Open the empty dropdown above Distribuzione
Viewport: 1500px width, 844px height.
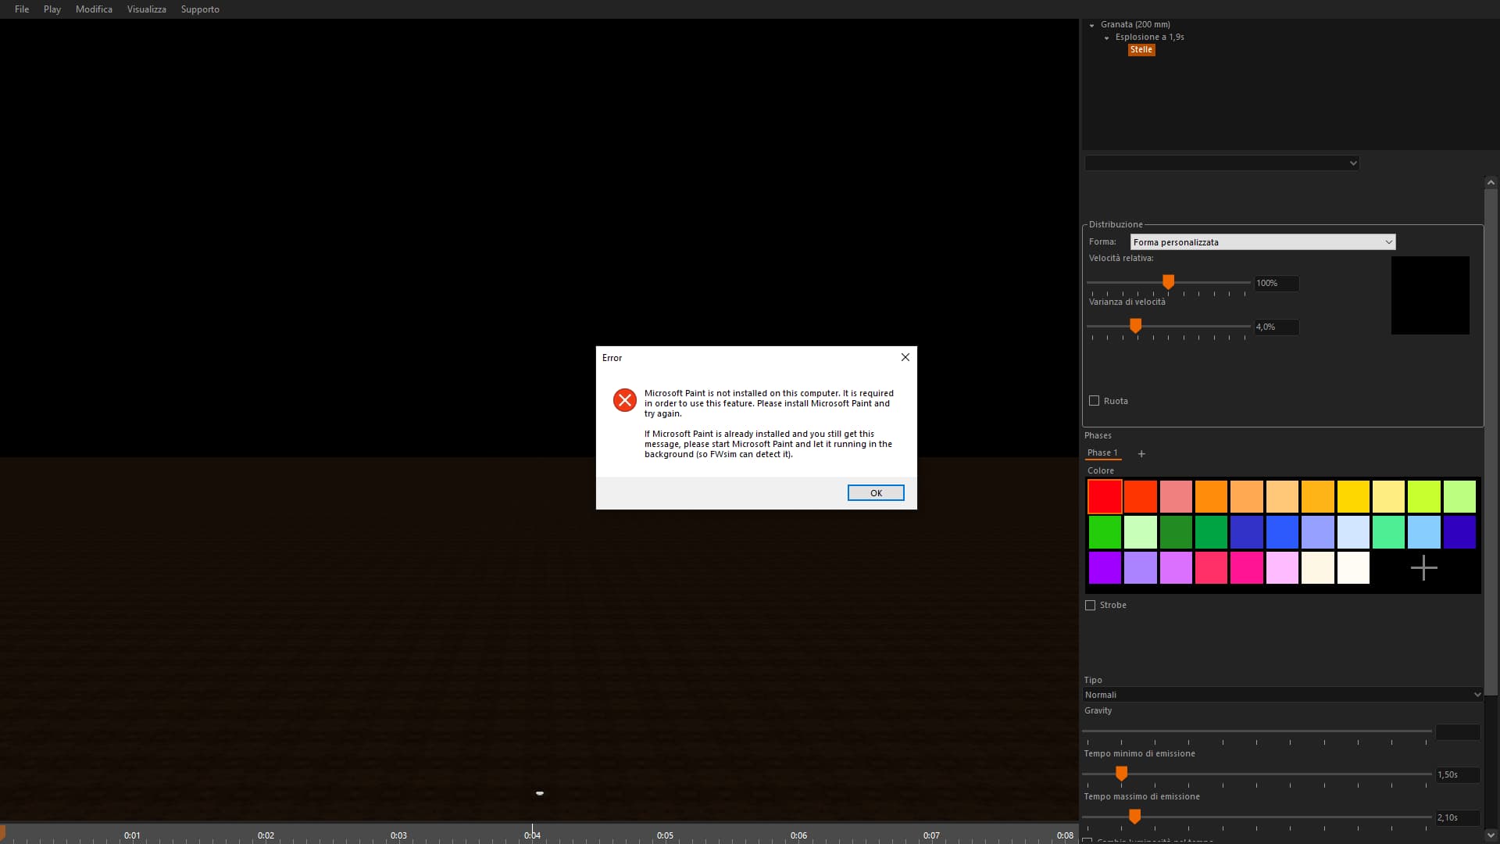coord(1222,163)
